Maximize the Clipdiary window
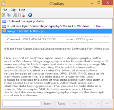Viewport: 114px width, 110px height. (x=99, y=3)
